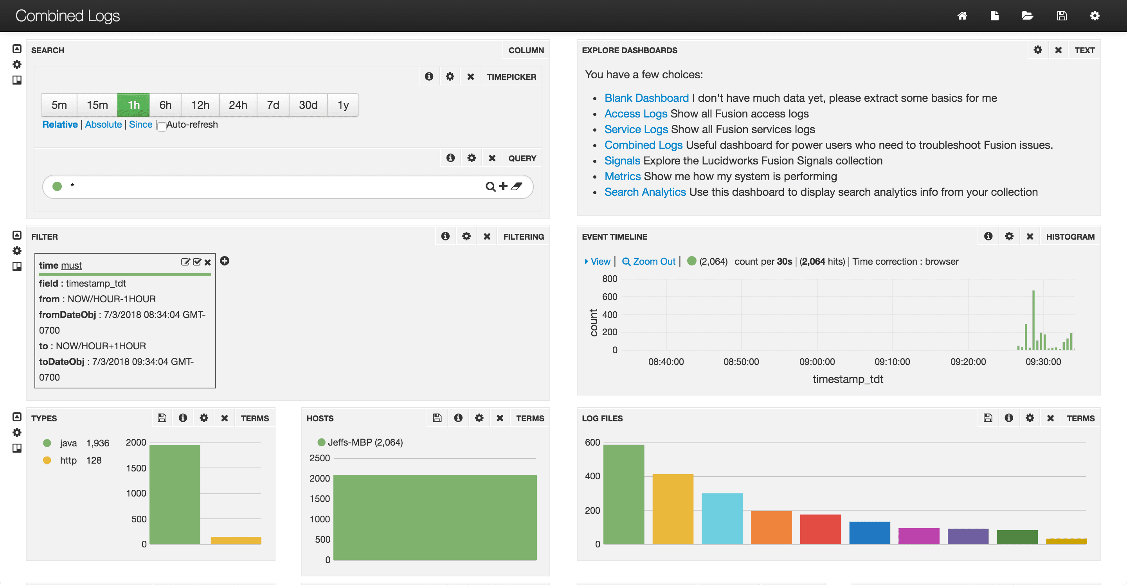Image resolution: width=1127 pixels, height=585 pixels.
Task: Click http legend color dot in Types
Action: (47, 460)
